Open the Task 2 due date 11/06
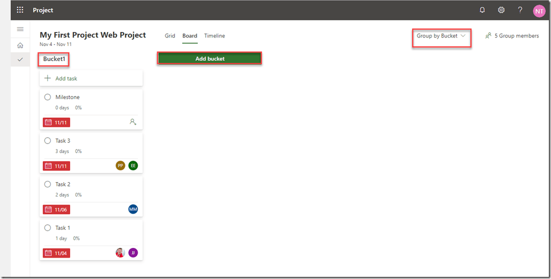Image resolution: width=551 pixels, height=279 pixels. pyautogui.click(x=57, y=209)
